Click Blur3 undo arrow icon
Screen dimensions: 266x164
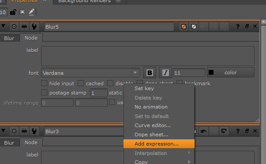coord(203,131)
